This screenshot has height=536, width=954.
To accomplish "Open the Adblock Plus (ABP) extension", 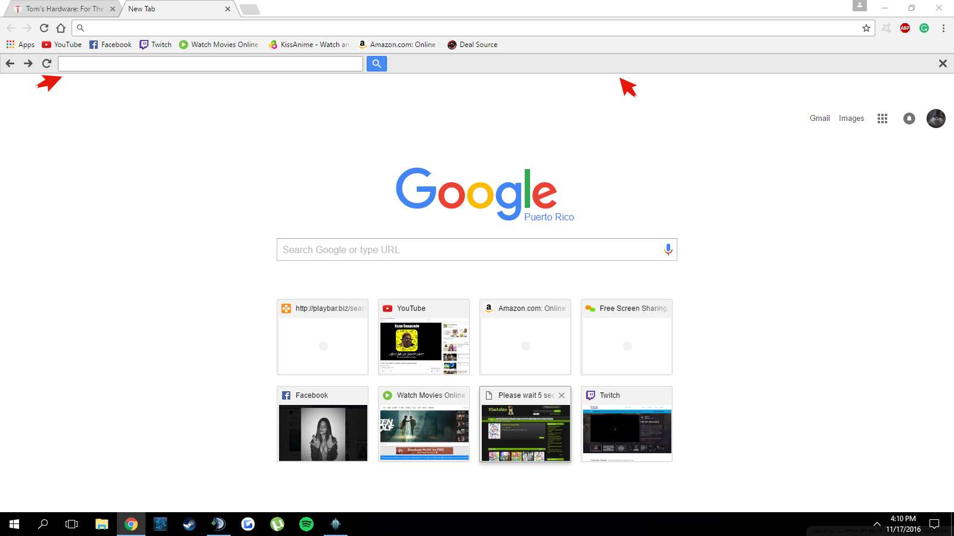I will click(x=905, y=28).
